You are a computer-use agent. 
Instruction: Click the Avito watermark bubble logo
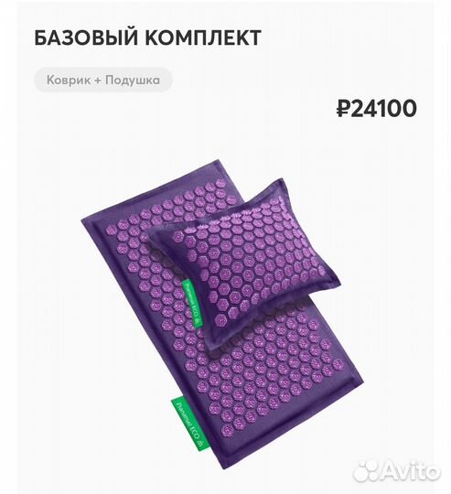(x=366, y=470)
